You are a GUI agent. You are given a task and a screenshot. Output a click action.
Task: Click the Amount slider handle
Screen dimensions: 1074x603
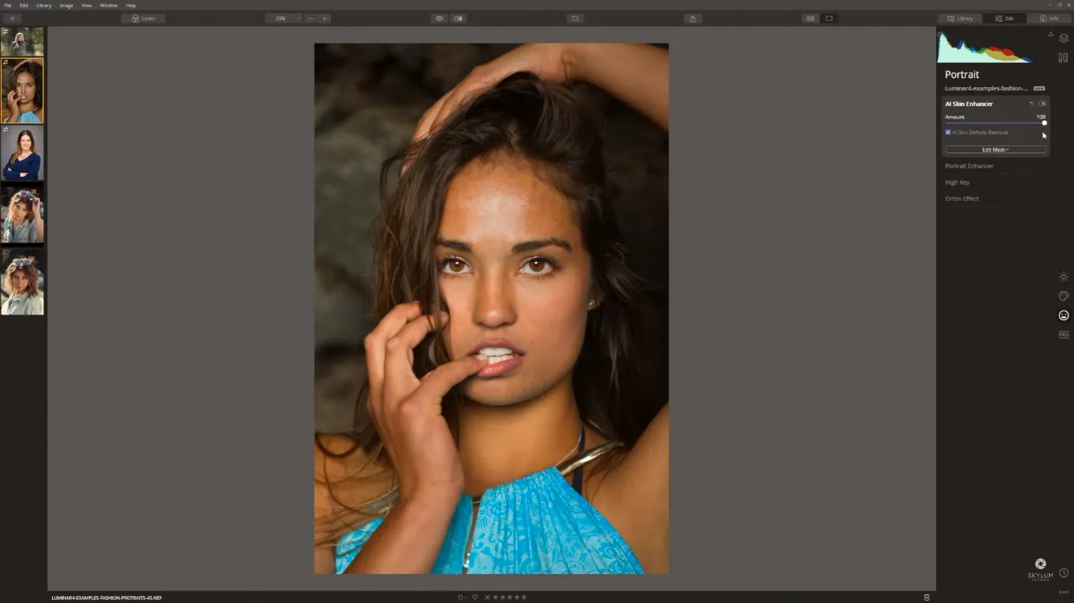click(1044, 123)
